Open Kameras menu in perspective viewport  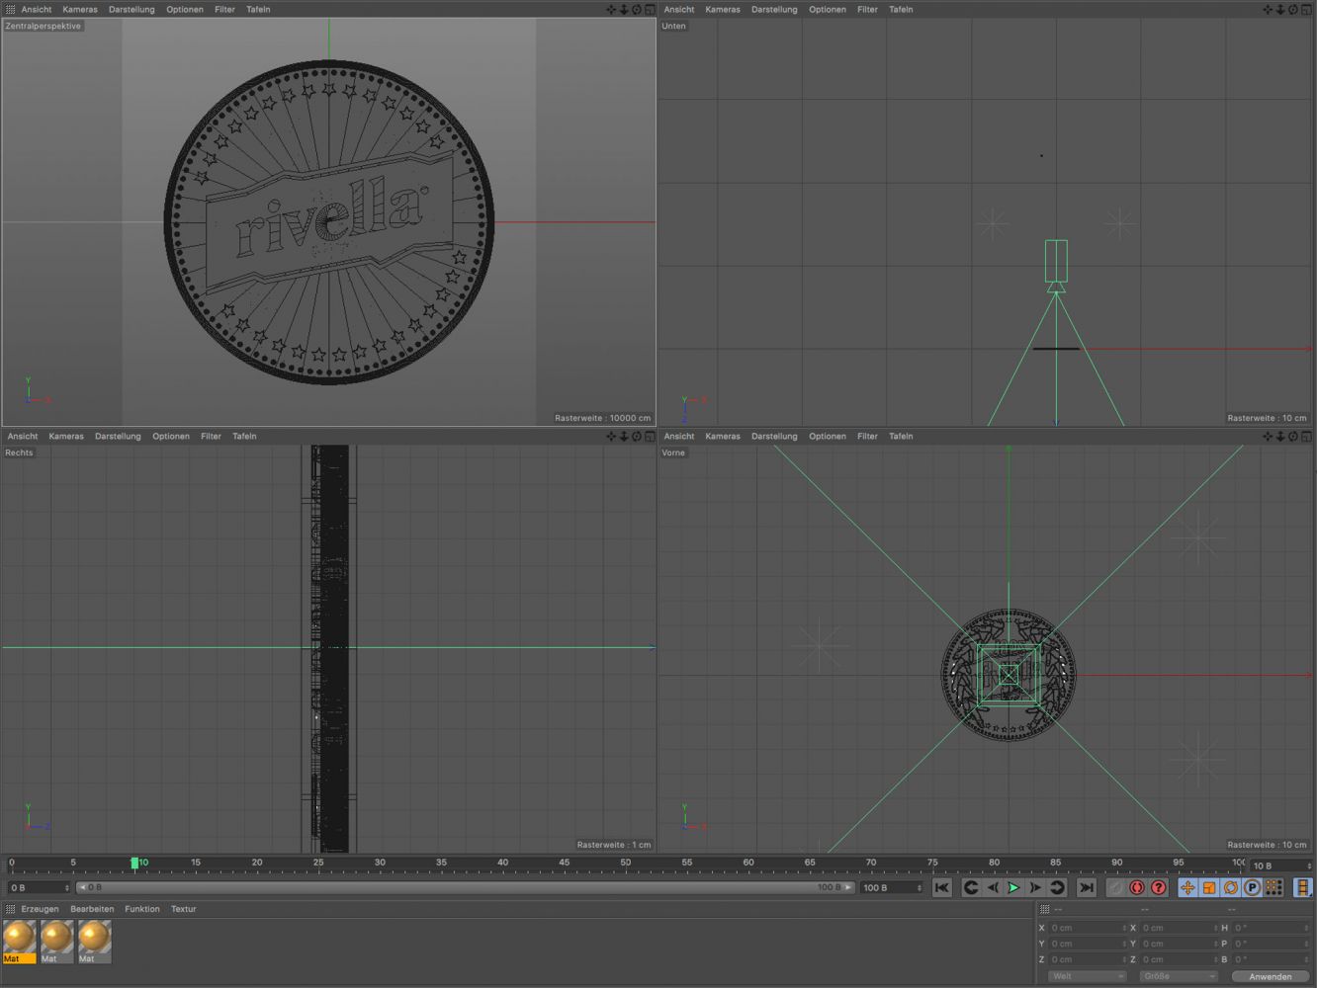click(80, 10)
